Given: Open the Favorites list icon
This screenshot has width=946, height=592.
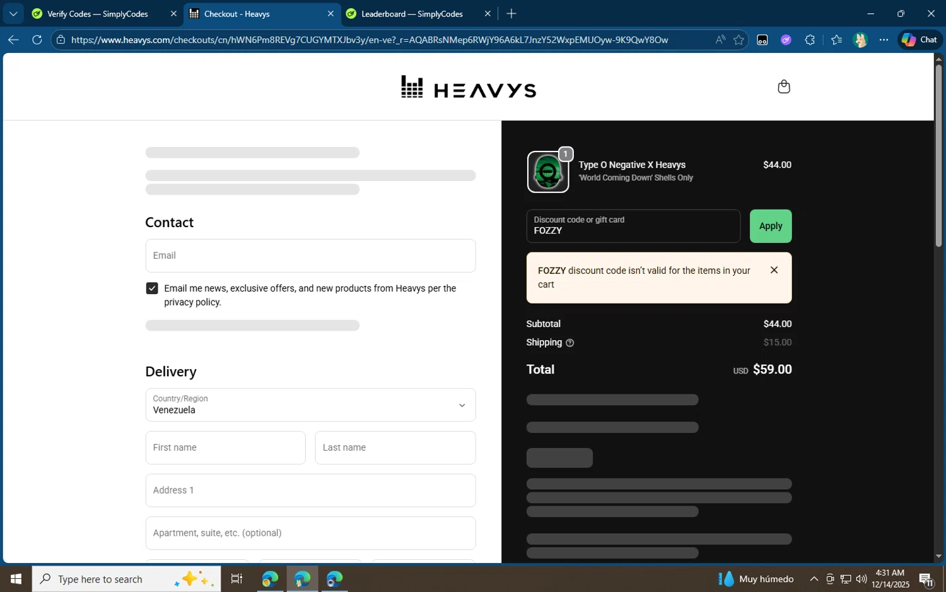Looking at the screenshot, I should (836, 40).
